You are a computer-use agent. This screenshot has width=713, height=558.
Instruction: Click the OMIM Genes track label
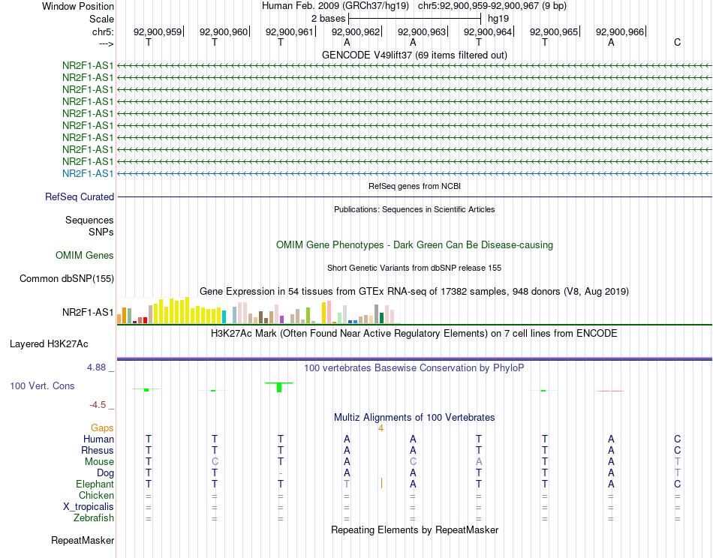(x=85, y=255)
